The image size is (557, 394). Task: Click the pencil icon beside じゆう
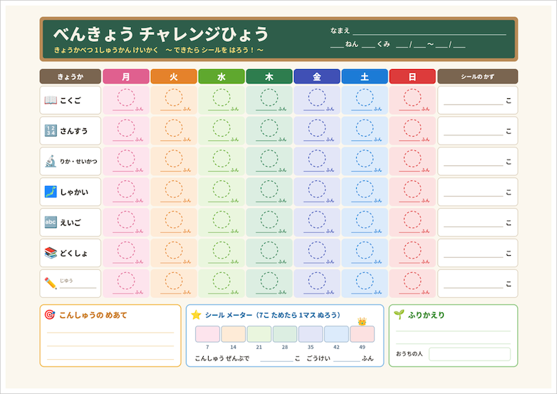point(51,284)
